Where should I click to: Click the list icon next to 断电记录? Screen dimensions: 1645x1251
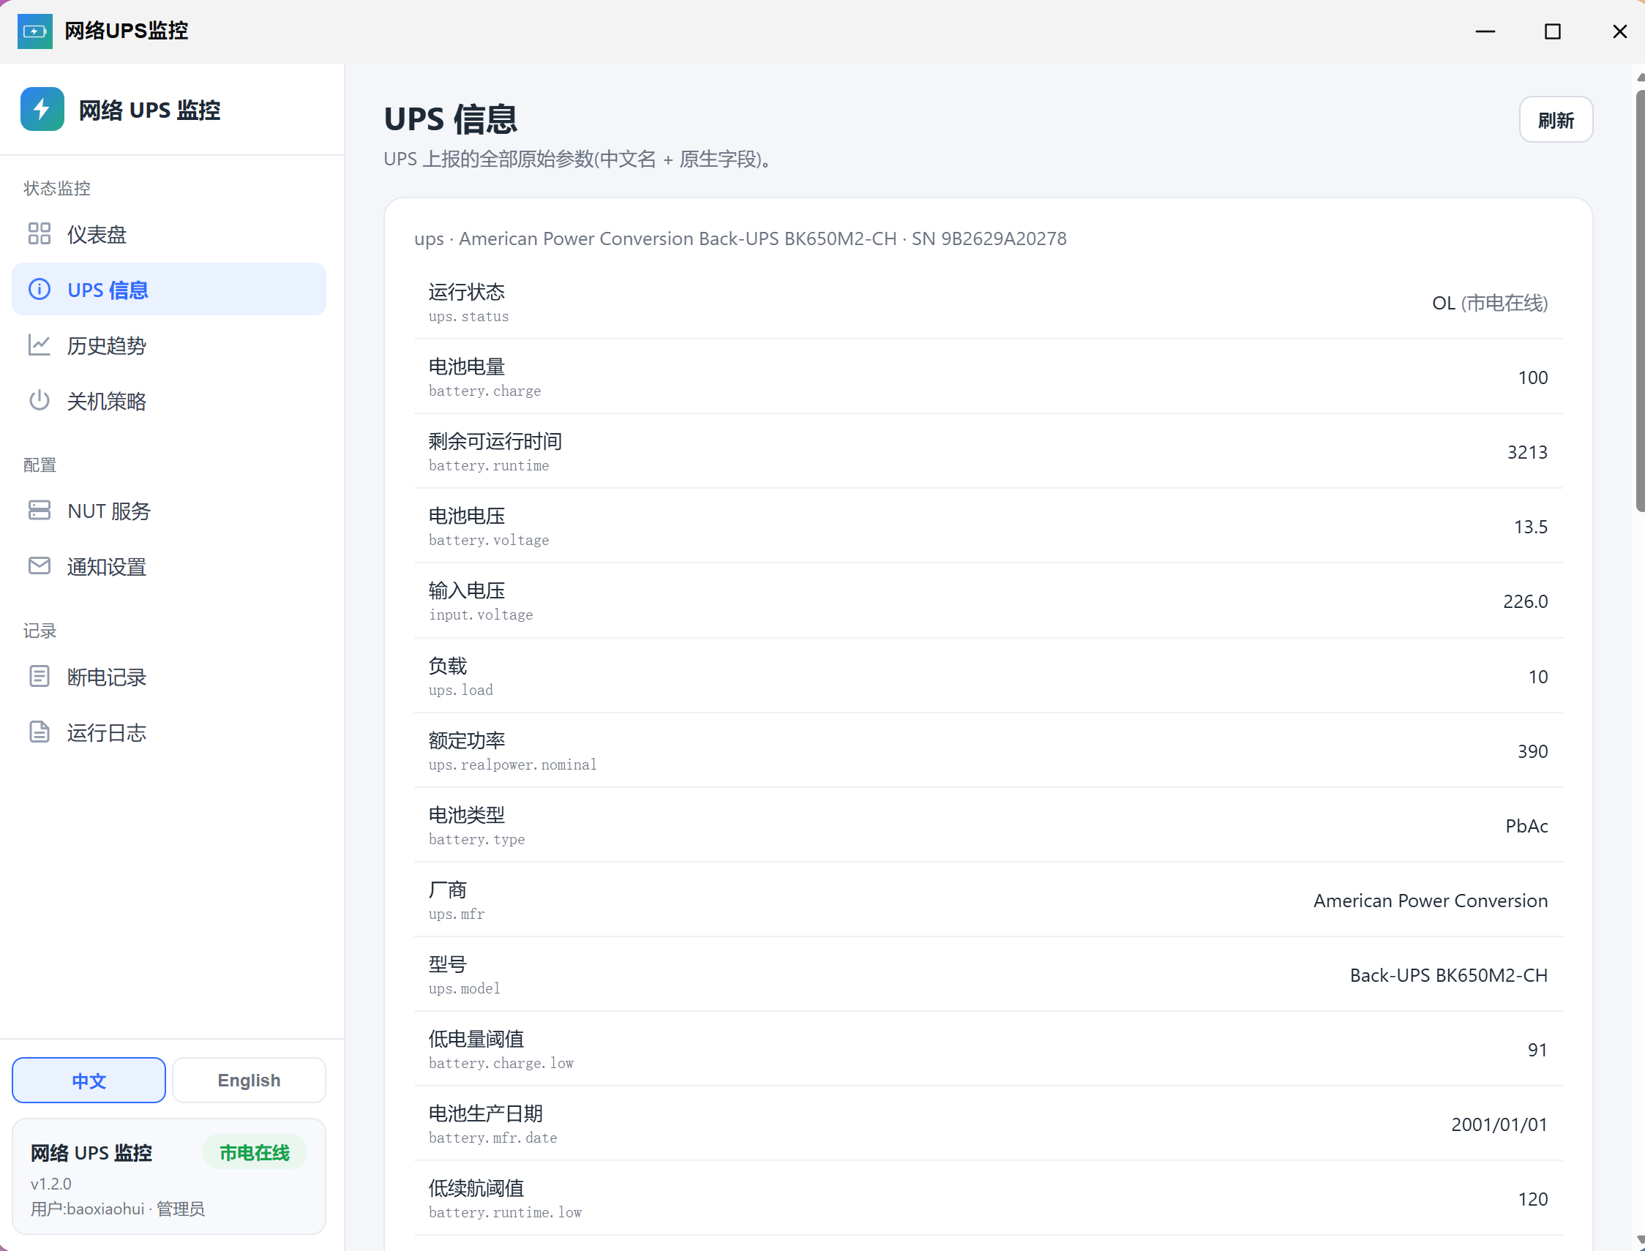click(x=40, y=676)
